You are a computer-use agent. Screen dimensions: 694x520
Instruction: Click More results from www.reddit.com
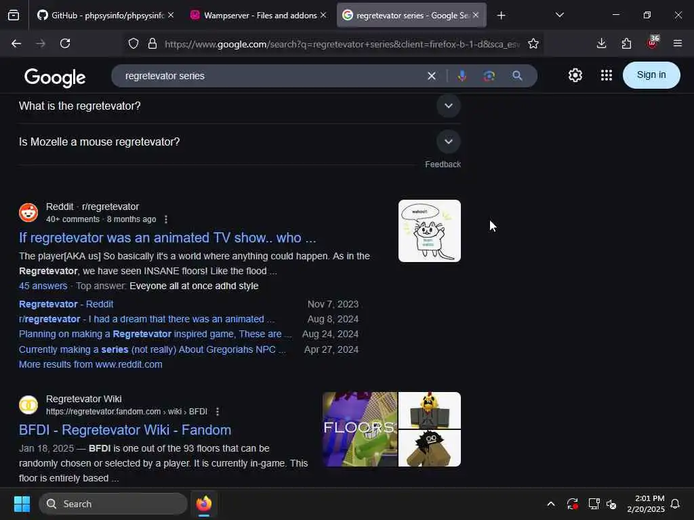(x=91, y=365)
